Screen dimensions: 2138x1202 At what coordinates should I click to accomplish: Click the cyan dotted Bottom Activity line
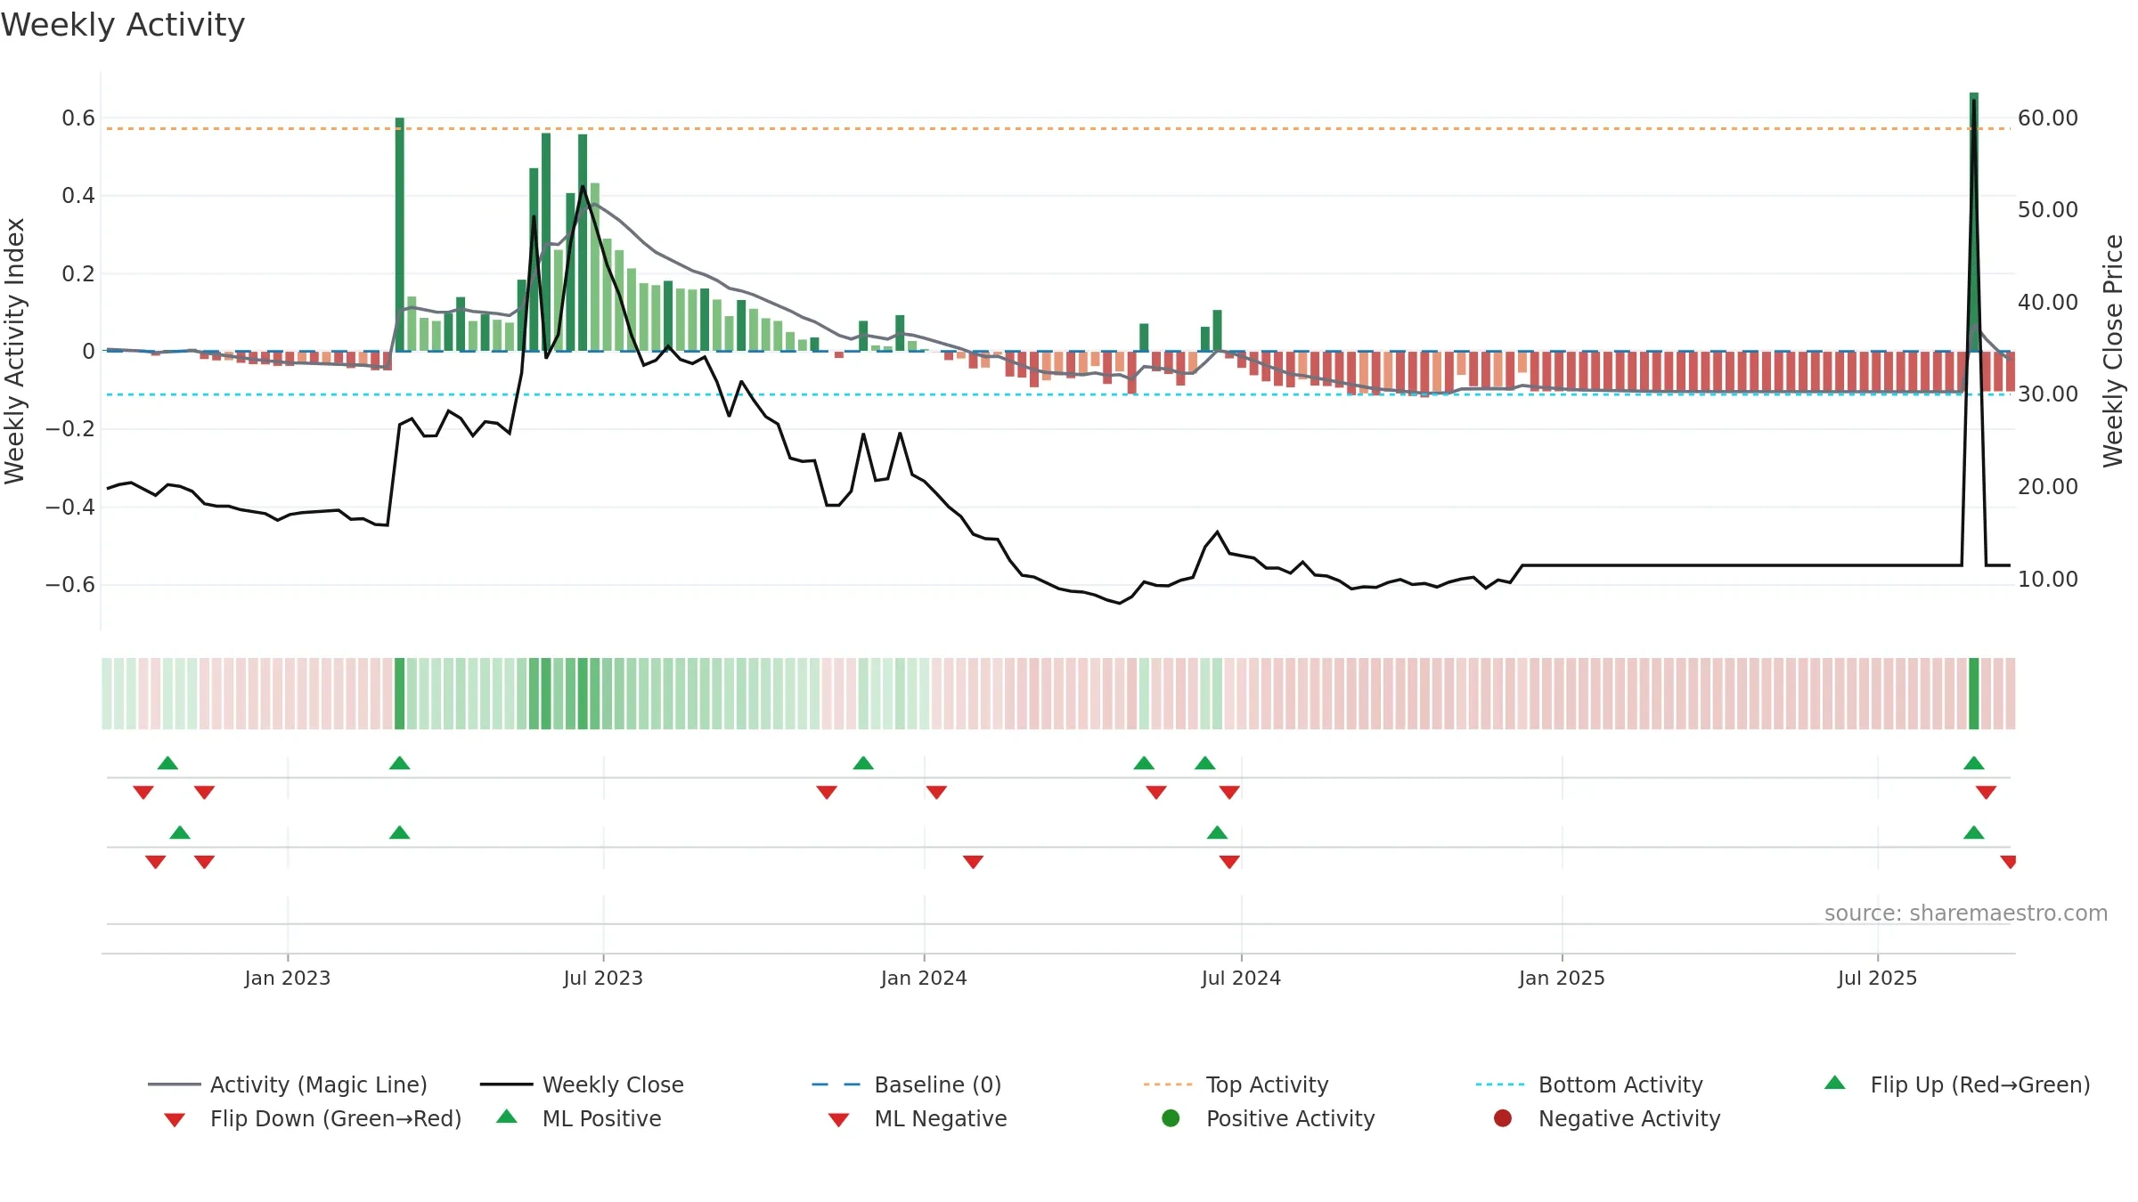tap(1058, 394)
